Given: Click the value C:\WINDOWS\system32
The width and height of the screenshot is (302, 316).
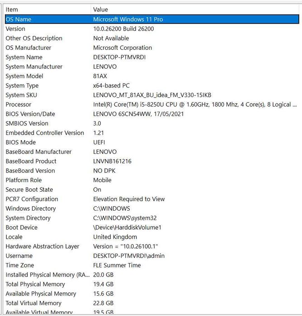Looking at the screenshot, I should click(x=125, y=218).
